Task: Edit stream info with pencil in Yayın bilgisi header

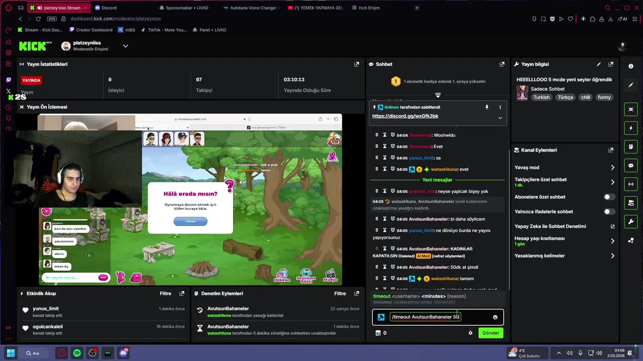Action: (598, 64)
